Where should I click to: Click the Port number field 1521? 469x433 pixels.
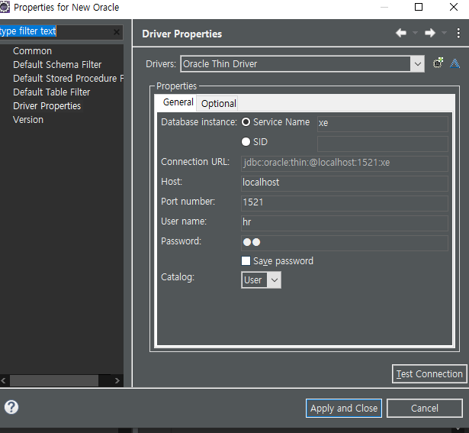point(345,203)
